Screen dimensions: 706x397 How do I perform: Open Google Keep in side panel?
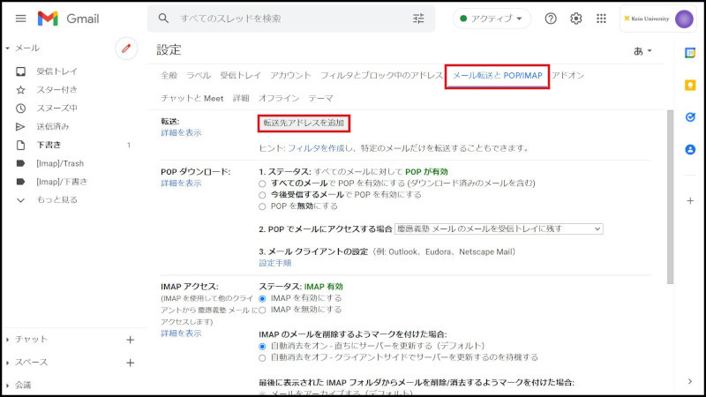[x=690, y=85]
